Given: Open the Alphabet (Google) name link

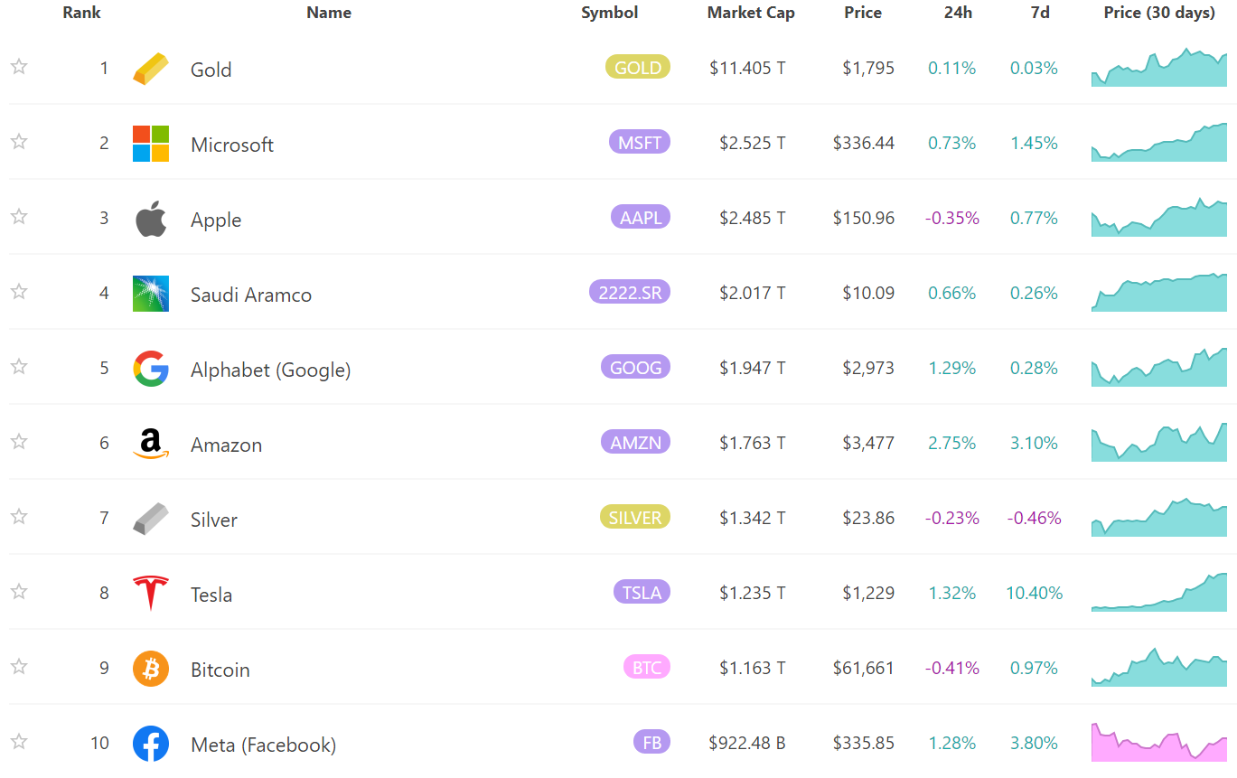Looking at the screenshot, I should [x=270, y=370].
